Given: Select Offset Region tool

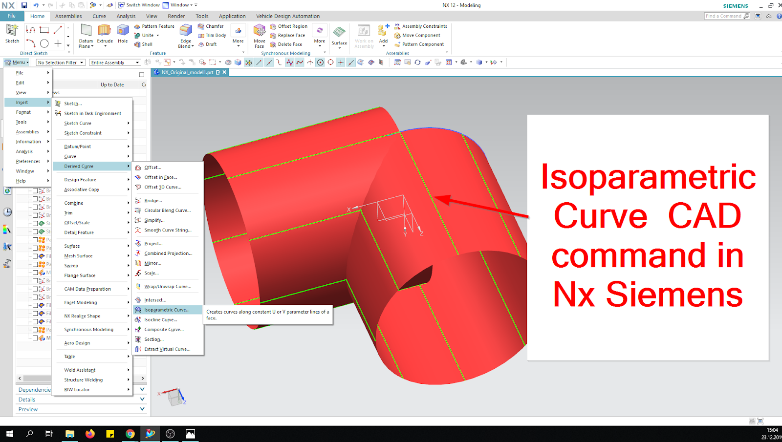Looking at the screenshot, I should [x=288, y=26].
